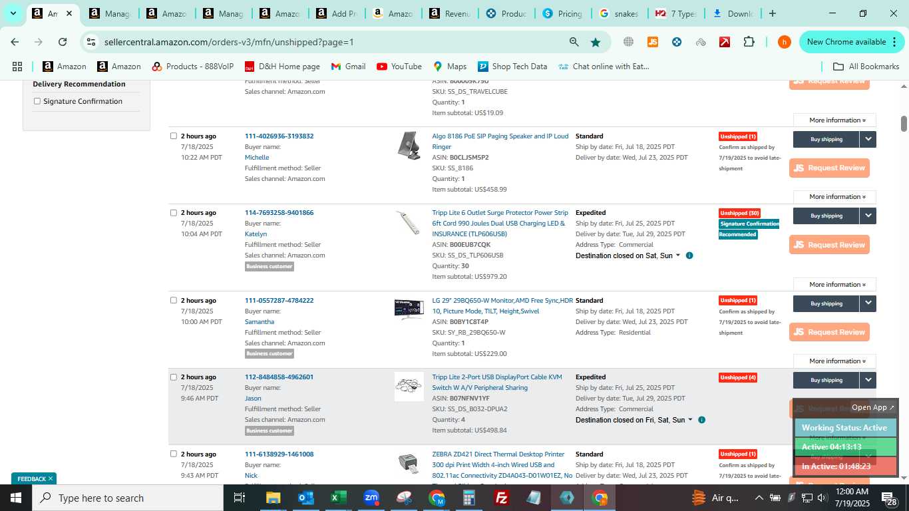
Task: Open the Chrome extensions puzzle icon
Action: click(749, 42)
